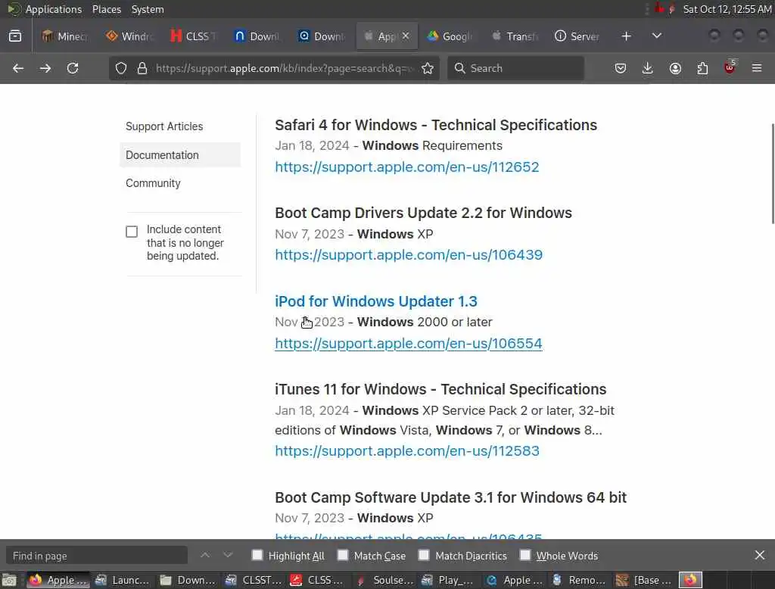The width and height of the screenshot is (775, 589).
Task: Click the Find in page field
Action: pyautogui.click(x=97, y=556)
